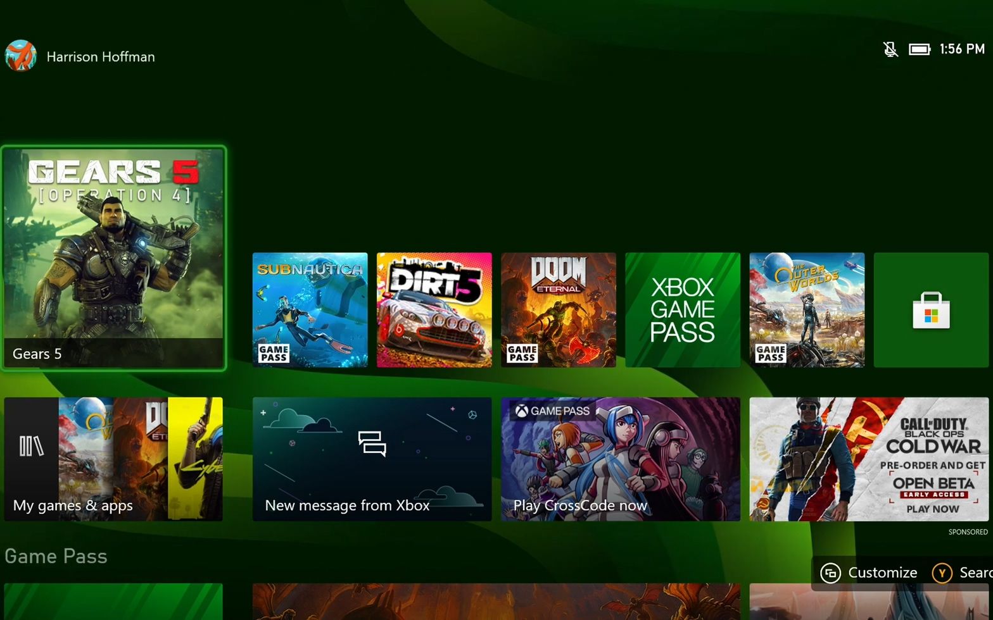Click the Game Pass badge on Subnautica
This screenshot has height=620, width=993.
click(274, 353)
